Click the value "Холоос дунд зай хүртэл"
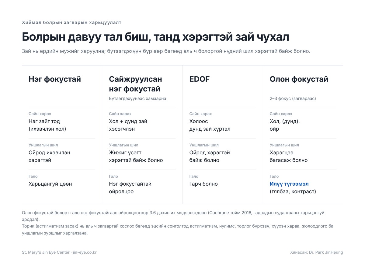 [x=210, y=125]
